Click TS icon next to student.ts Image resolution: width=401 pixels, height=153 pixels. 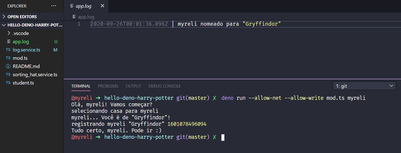click(8, 83)
